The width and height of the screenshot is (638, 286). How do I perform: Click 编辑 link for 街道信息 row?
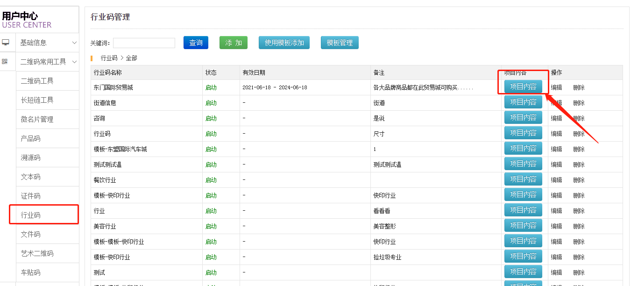[x=556, y=103]
